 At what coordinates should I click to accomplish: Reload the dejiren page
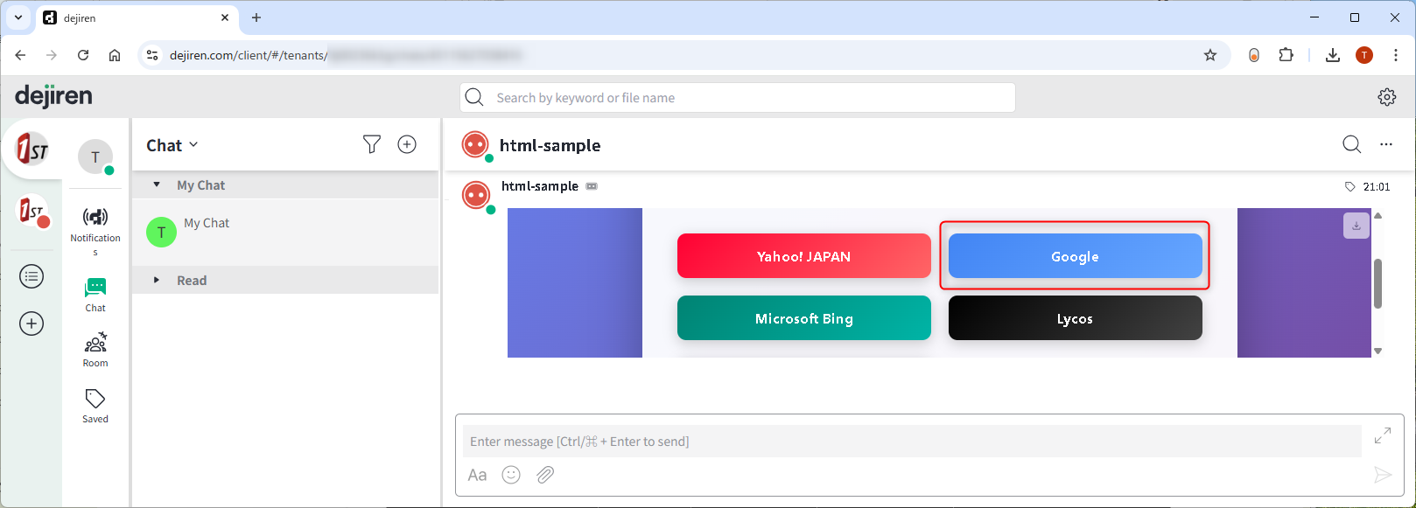pyautogui.click(x=83, y=55)
